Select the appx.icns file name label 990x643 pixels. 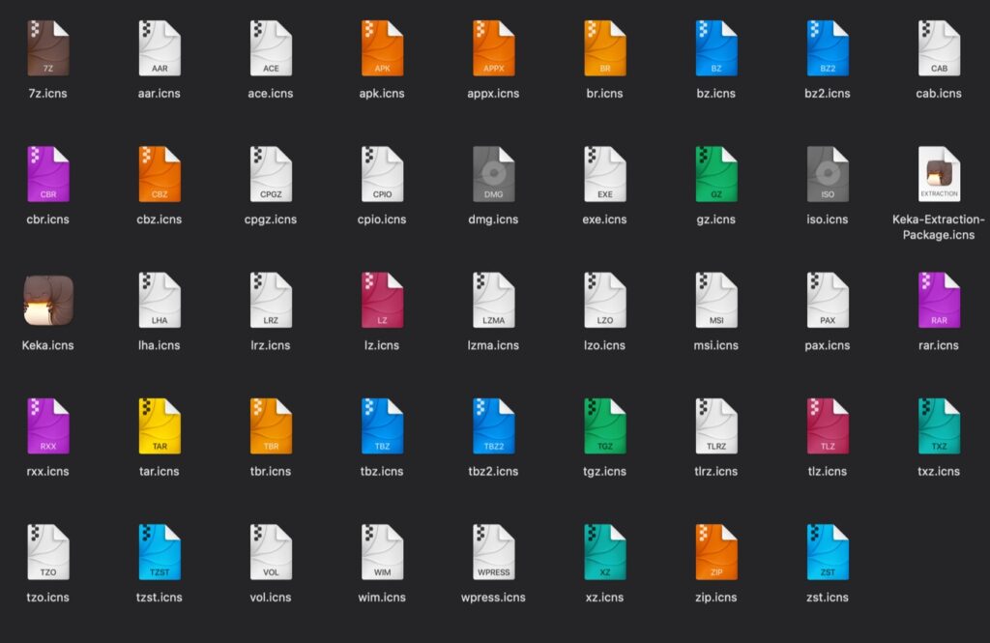click(494, 94)
